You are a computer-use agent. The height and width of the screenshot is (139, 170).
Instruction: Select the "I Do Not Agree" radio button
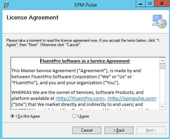(x=12, y=116)
